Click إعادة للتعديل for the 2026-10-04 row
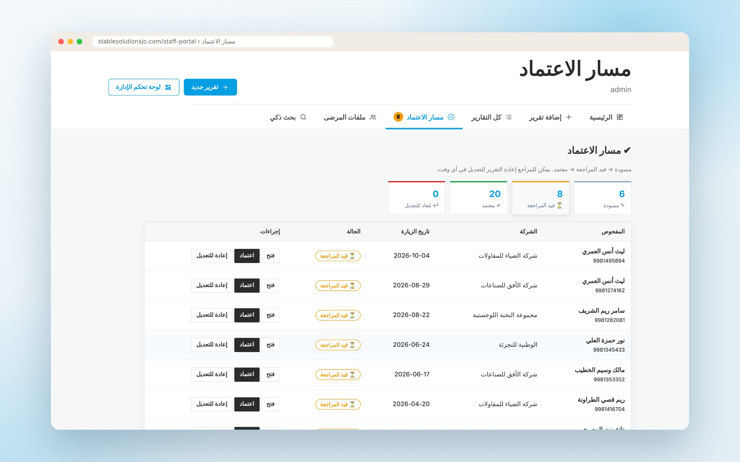740x462 pixels. (212, 256)
